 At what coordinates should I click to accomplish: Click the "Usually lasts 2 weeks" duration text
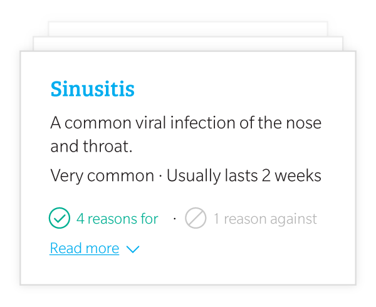point(244,176)
